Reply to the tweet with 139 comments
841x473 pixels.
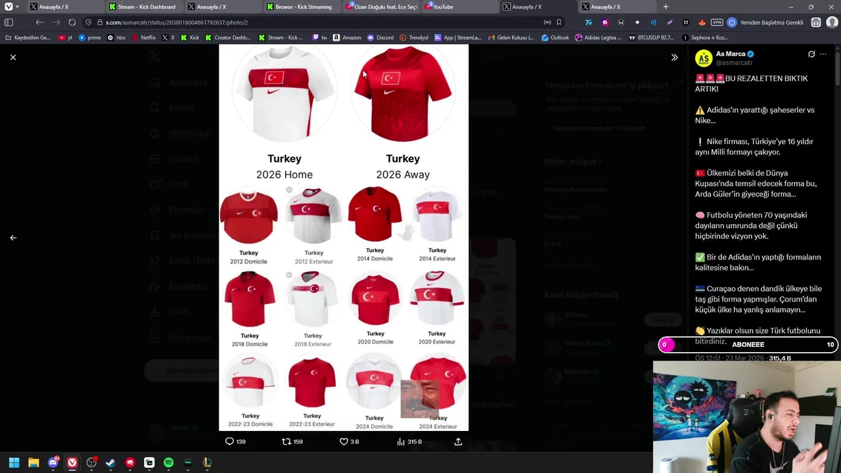[x=235, y=441]
